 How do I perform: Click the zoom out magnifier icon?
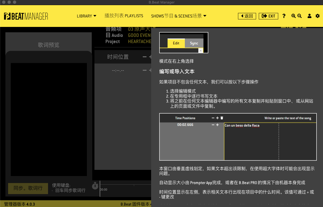point(300,16)
